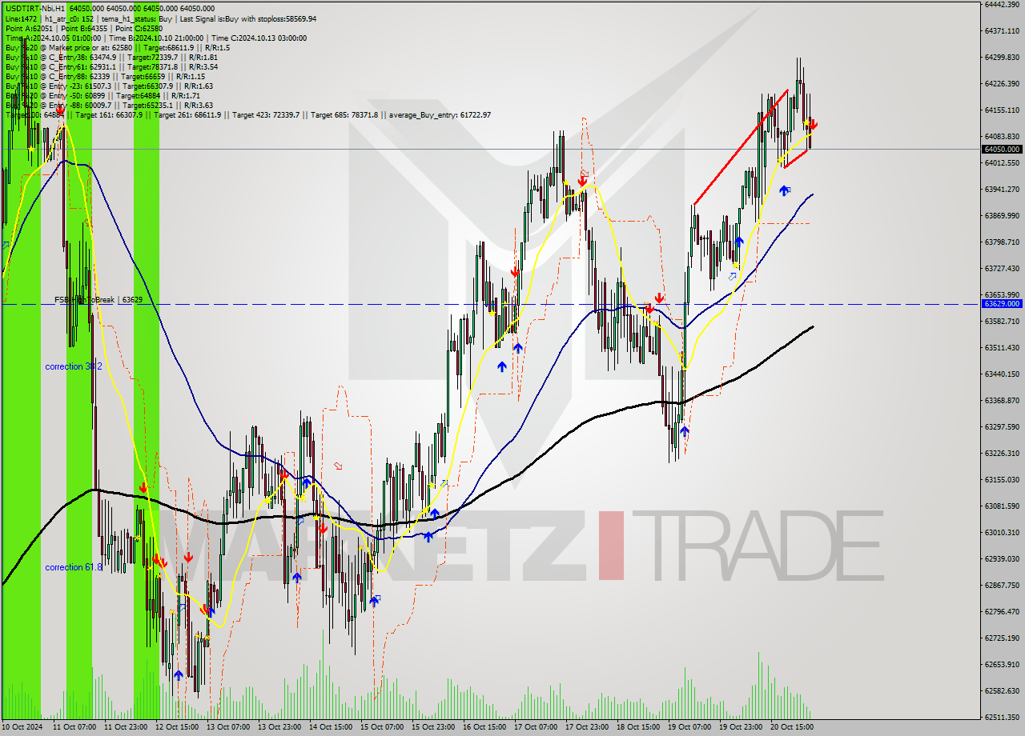
Task: Click the 'correction 61.8' label
Action: [x=74, y=567]
